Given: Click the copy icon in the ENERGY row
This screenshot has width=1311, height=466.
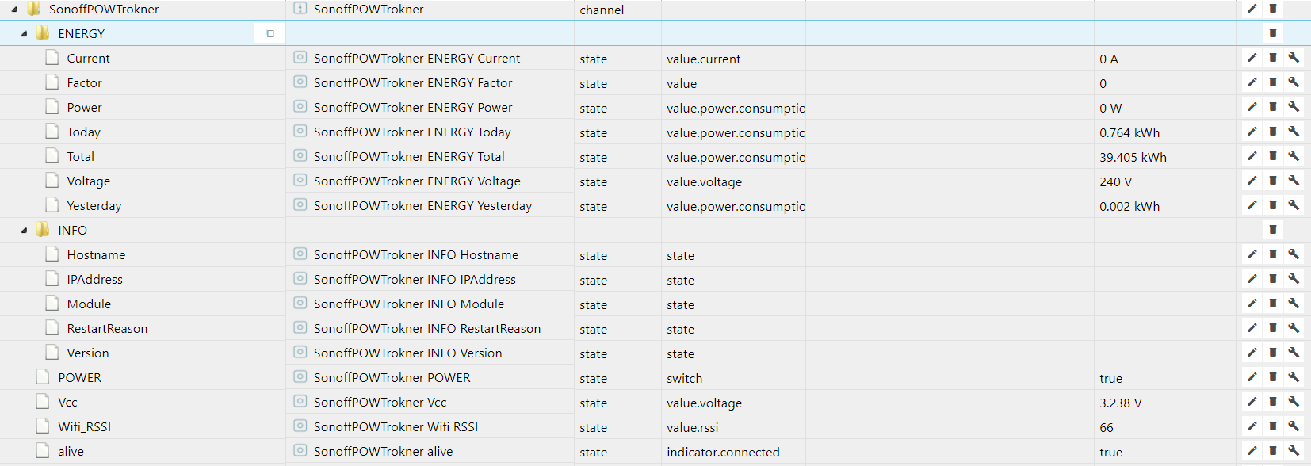Looking at the screenshot, I should pyautogui.click(x=269, y=33).
